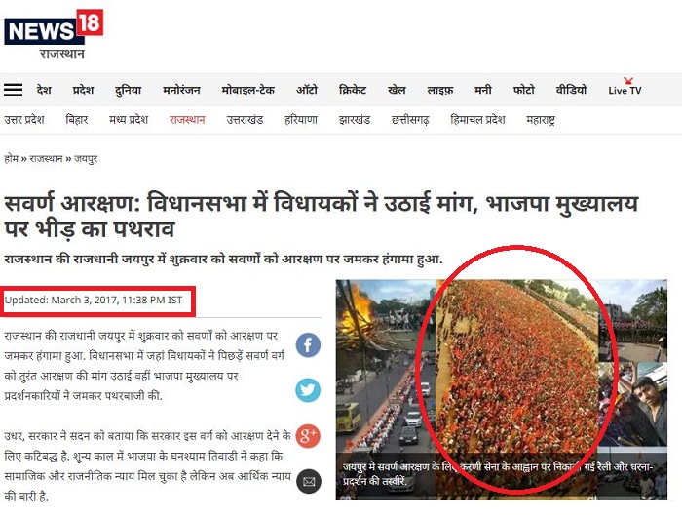Open the article's rally photo collage
The height and width of the screenshot is (522, 682).
[502, 389]
